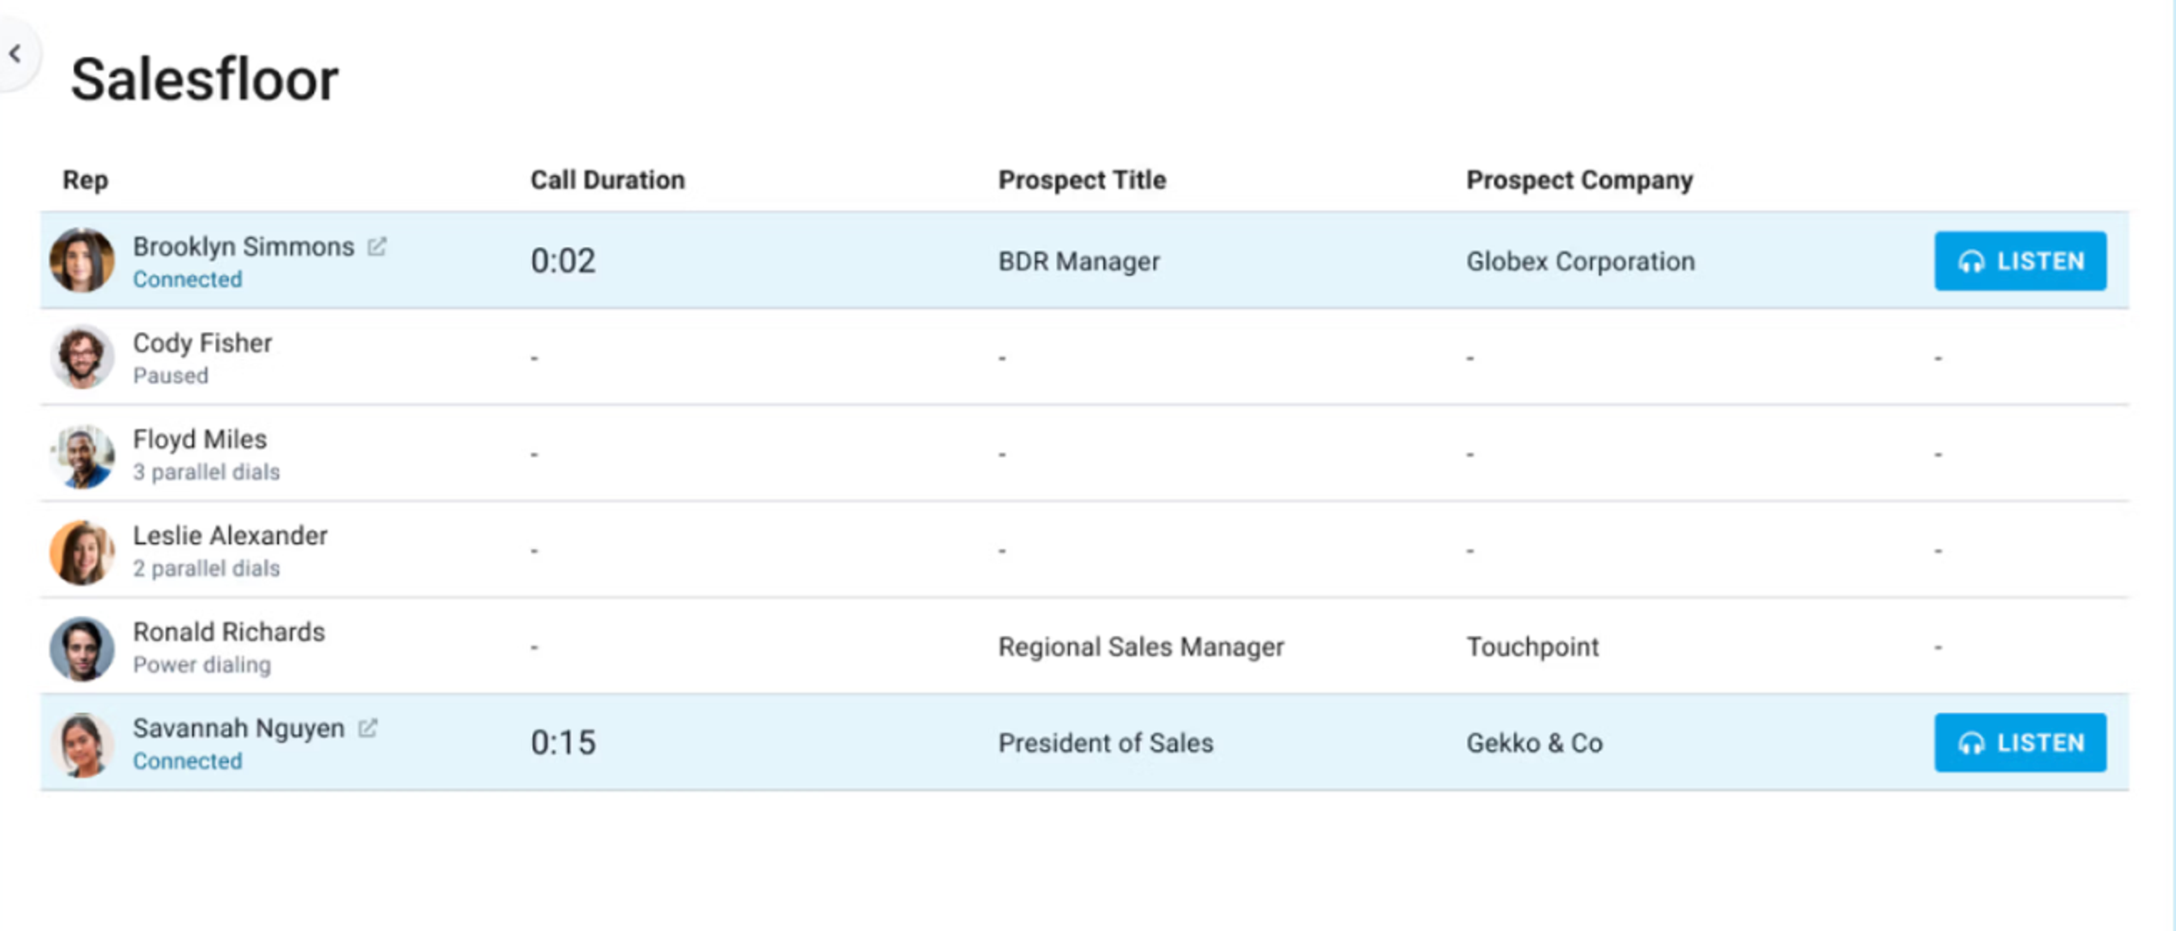This screenshot has width=2176, height=931.
Task: Click the back chevron beside Salesfloor
Action: [x=15, y=54]
